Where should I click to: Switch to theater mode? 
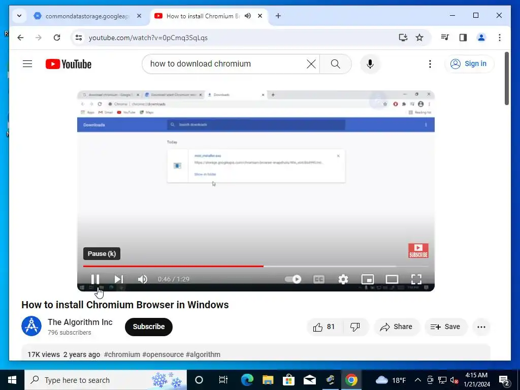[x=392, y=279]
